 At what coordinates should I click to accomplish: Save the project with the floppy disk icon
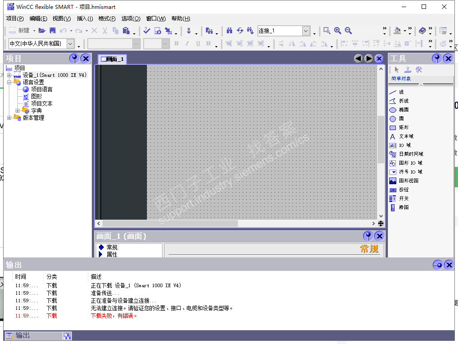[x=52, y=31]
